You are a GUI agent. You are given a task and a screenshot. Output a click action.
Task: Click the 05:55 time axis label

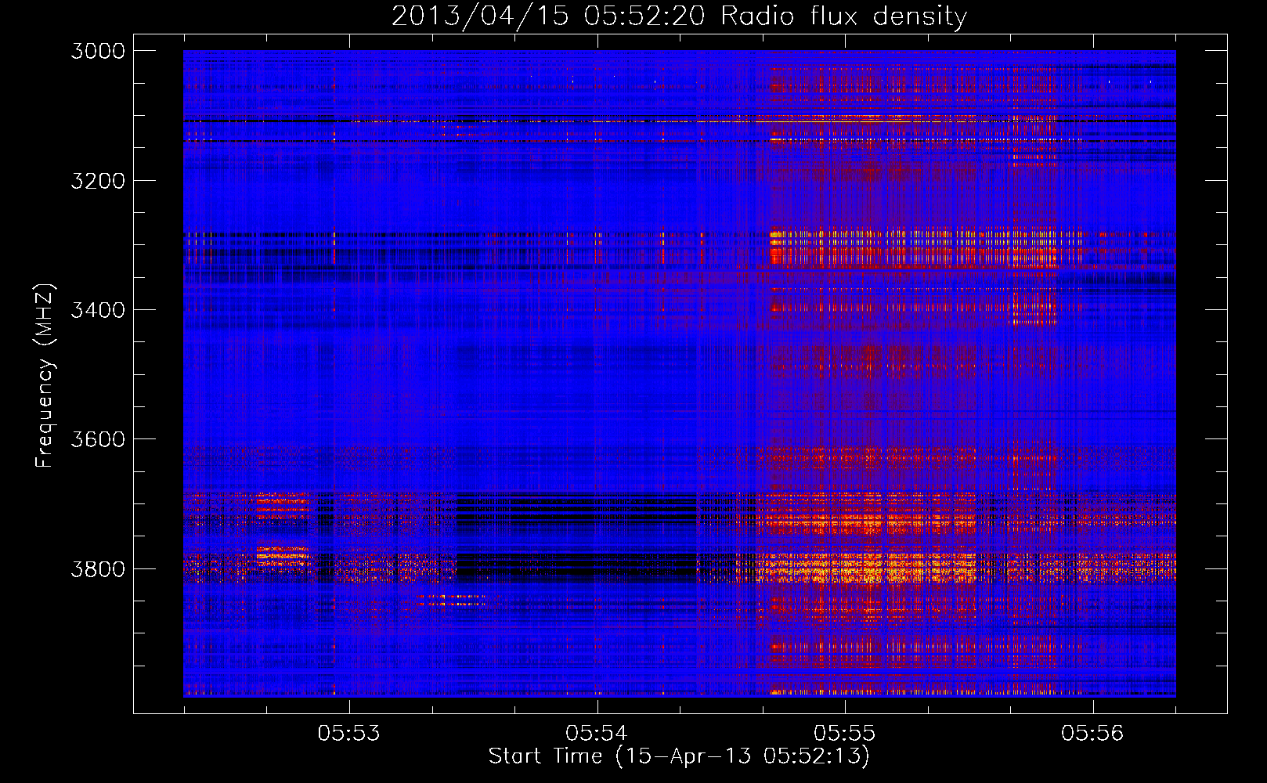[x=844, y=733]
